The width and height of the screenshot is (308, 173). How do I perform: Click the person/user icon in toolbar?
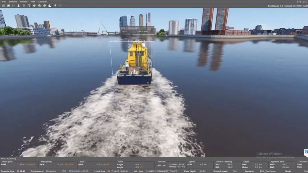(x=19, y=5)
